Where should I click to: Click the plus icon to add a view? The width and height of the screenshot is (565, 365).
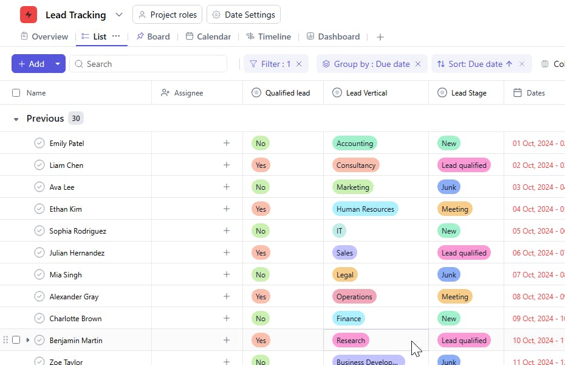point(380,37)
